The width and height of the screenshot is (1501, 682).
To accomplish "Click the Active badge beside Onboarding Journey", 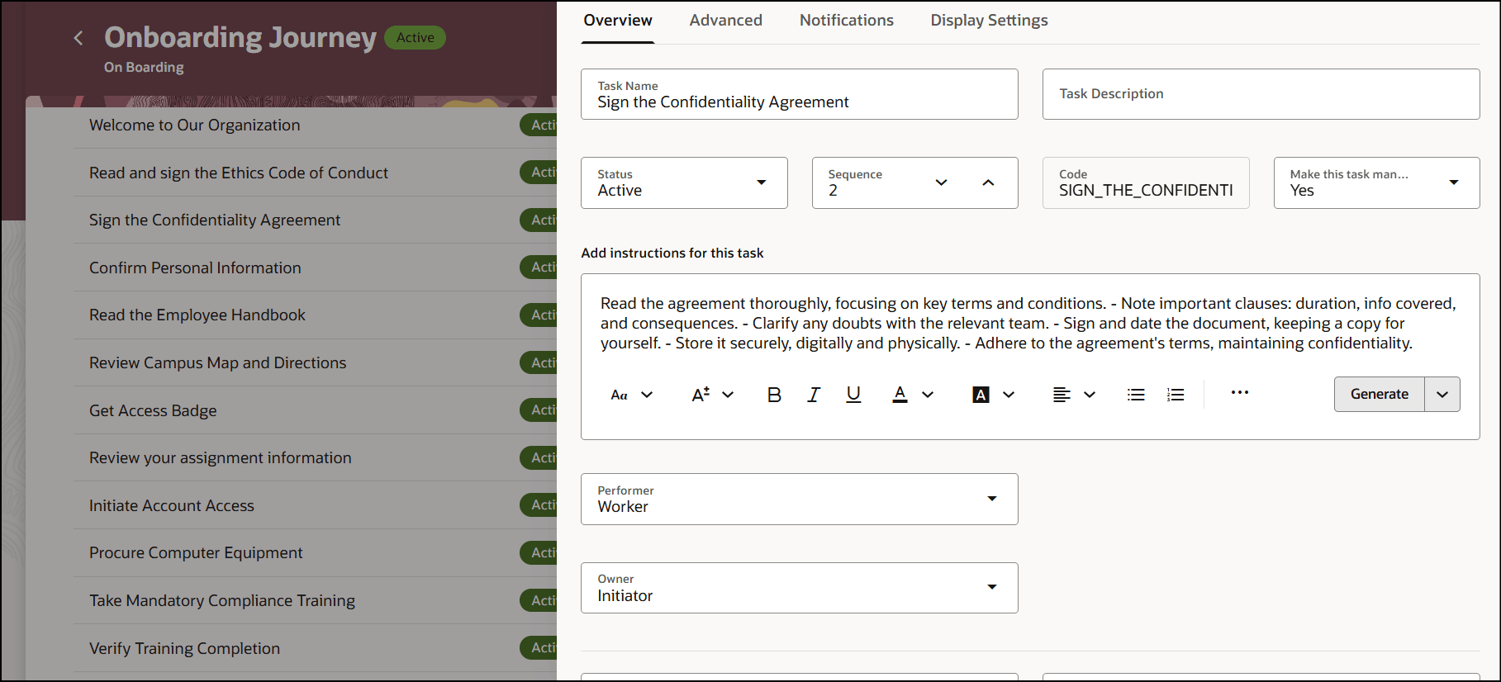I will pyautogui.click(x=416, y=38).
